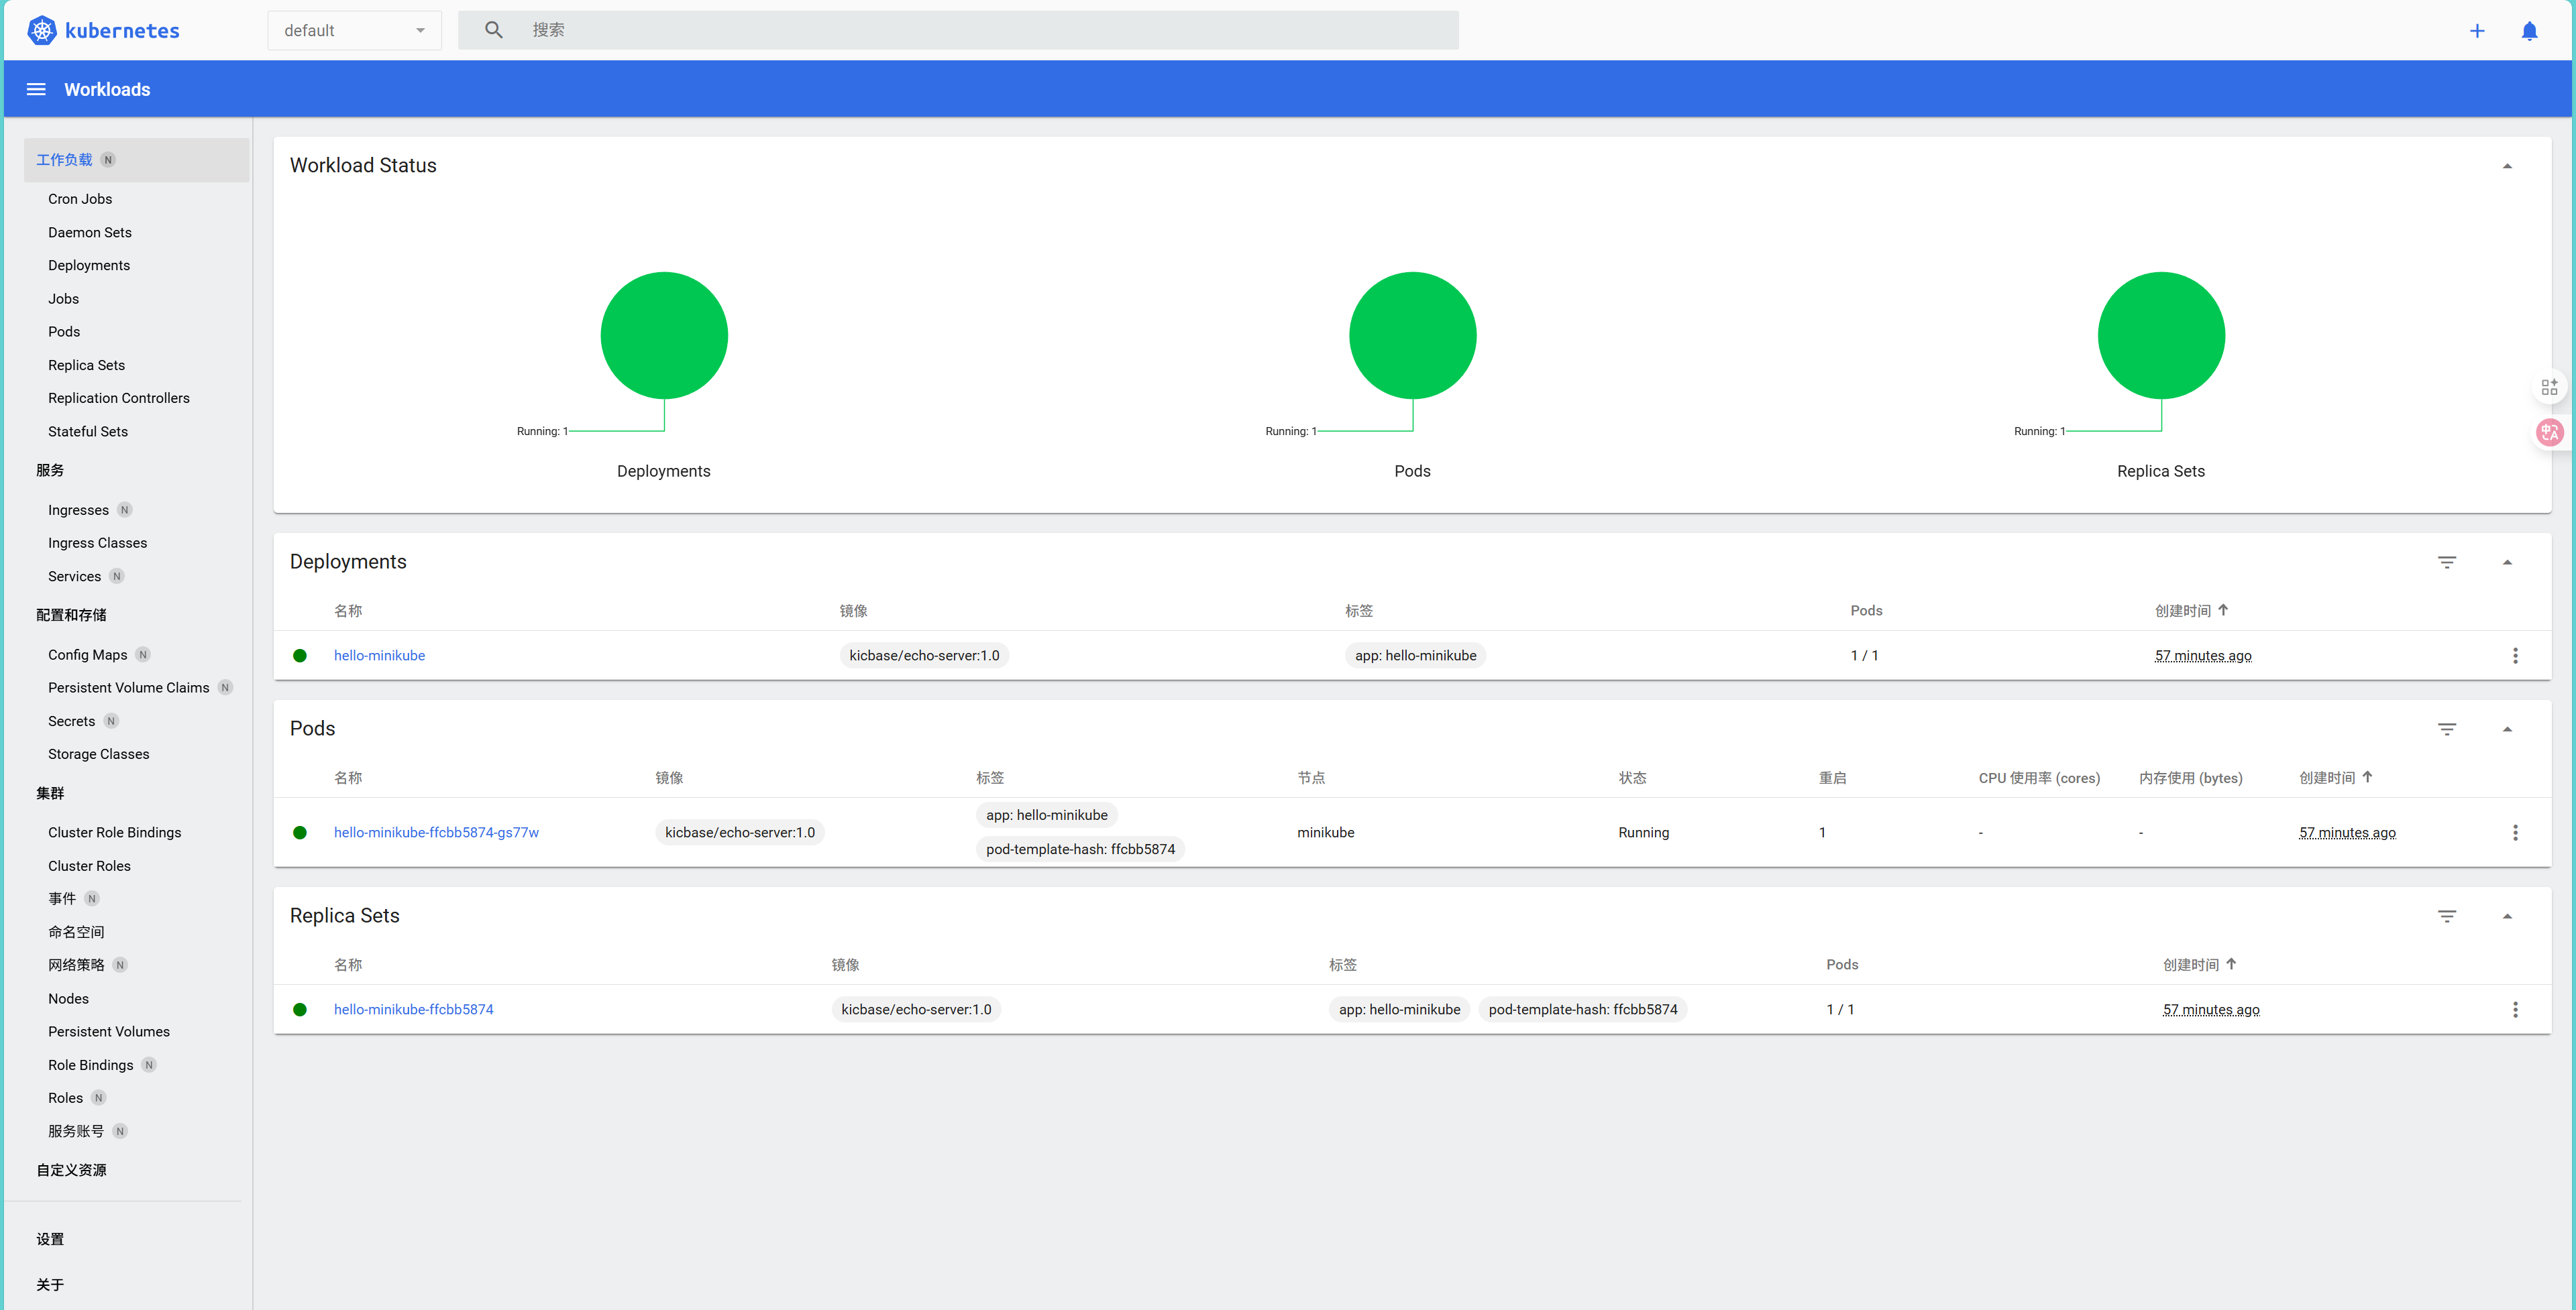This screenshot has width=2576, height=1310.
Task: Click the 名称 column header in Pods
Action: point(348,778)
